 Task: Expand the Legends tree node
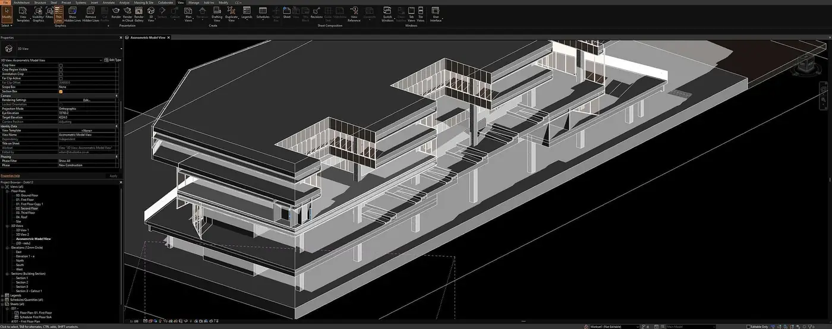[x=3, y=295]
